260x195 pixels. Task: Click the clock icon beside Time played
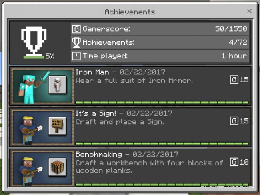[x=76, y=56]
